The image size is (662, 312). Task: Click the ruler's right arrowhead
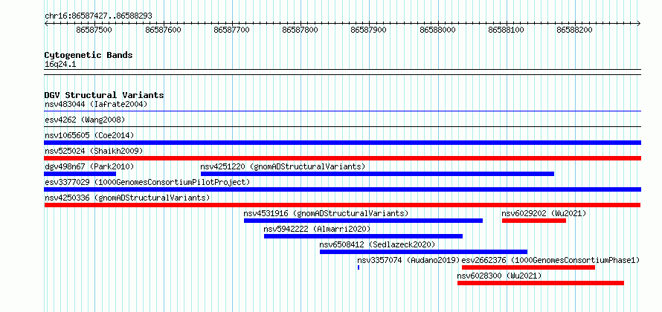click(x=639, y=23)
